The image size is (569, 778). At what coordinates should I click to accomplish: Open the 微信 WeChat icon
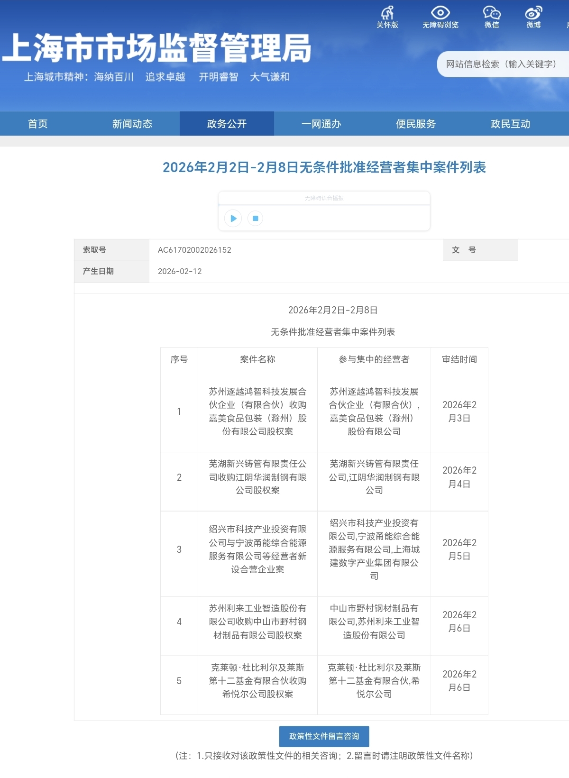click(492, 17)
